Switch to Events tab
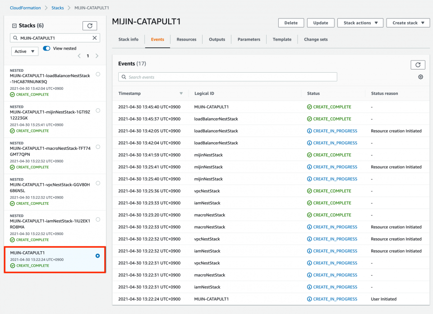The height and width of the screenshot is (314, 433). click(157, 40)
